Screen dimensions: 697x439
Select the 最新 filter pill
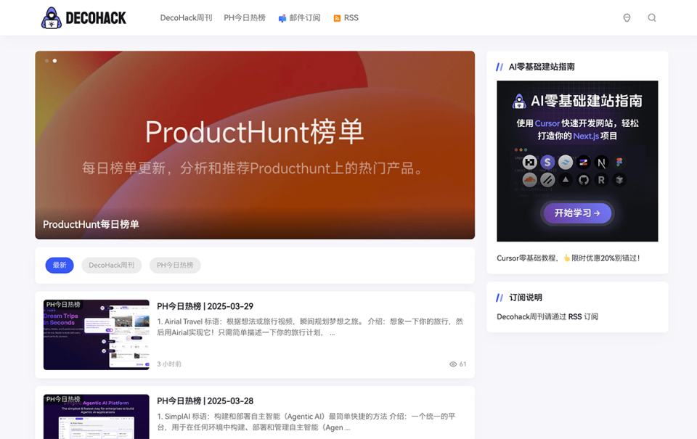[x=60, y=265]
